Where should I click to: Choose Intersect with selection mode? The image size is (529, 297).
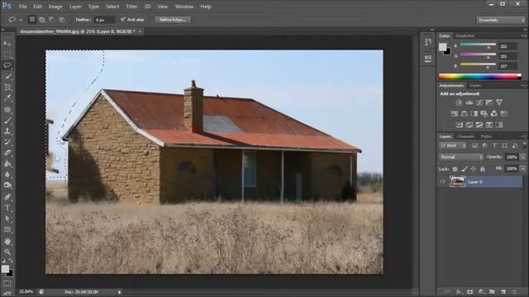(x=62, y=20)
